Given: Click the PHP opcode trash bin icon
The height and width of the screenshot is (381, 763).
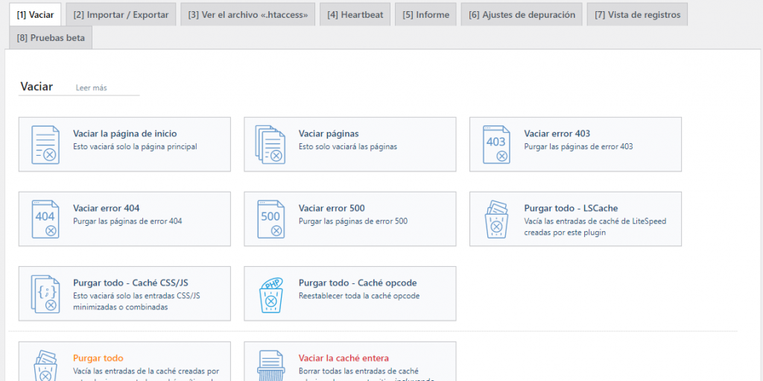Looking at the screenshot, I should (x=270, y=294).
